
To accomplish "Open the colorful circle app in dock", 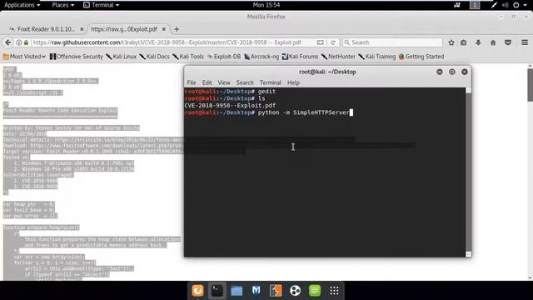I will coord(295,291).
